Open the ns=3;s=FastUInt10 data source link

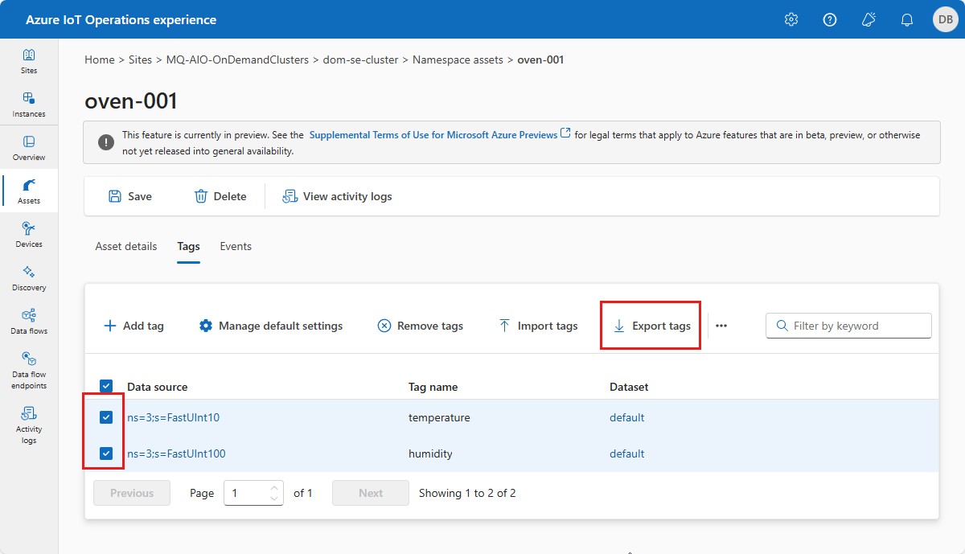pyautogui.click(x=173, y=417)
